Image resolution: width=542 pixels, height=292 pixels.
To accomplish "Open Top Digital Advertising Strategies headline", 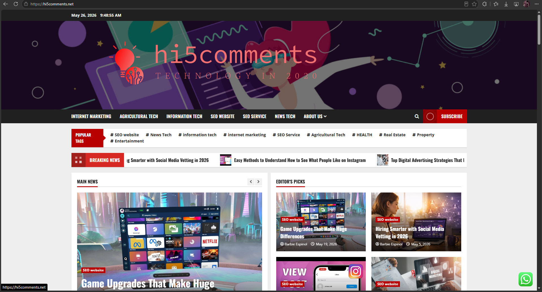I will coord(427,160).
